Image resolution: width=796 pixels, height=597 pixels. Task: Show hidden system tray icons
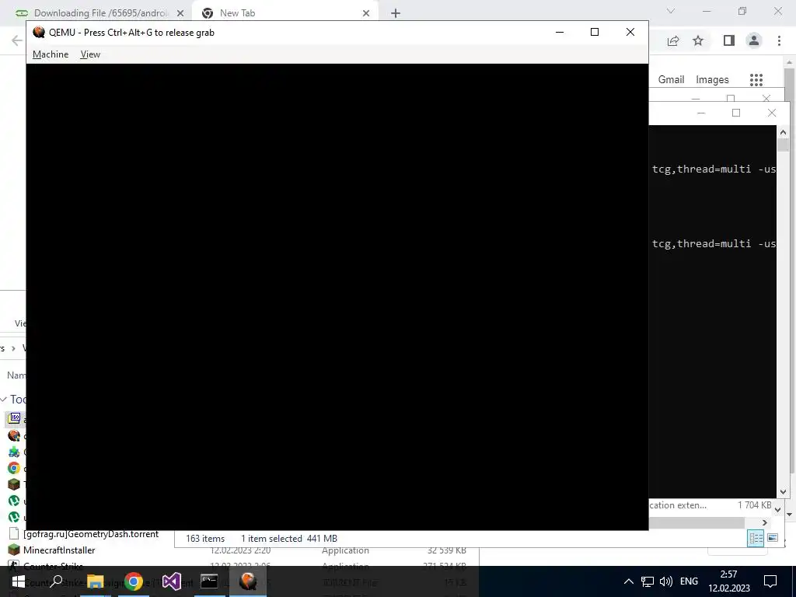[x=628, y=581]
